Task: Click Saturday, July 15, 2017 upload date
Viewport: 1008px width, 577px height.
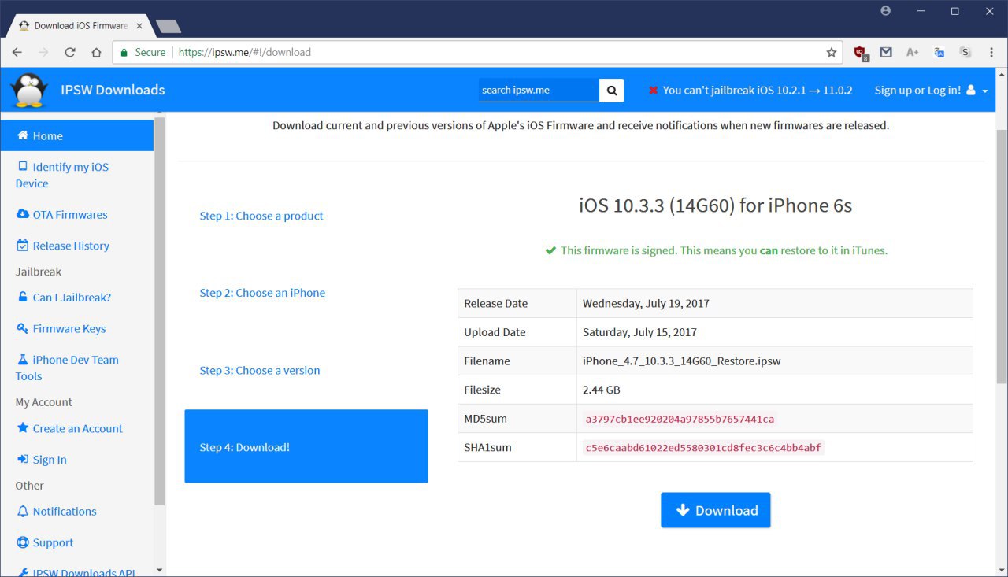Action: click(x=639, y=332)
